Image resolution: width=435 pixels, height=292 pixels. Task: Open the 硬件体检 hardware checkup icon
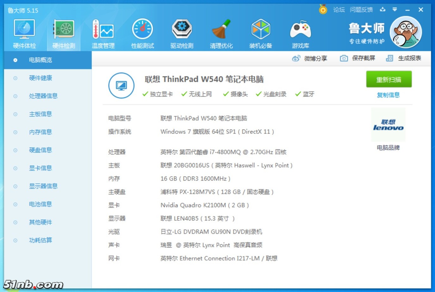24,30
